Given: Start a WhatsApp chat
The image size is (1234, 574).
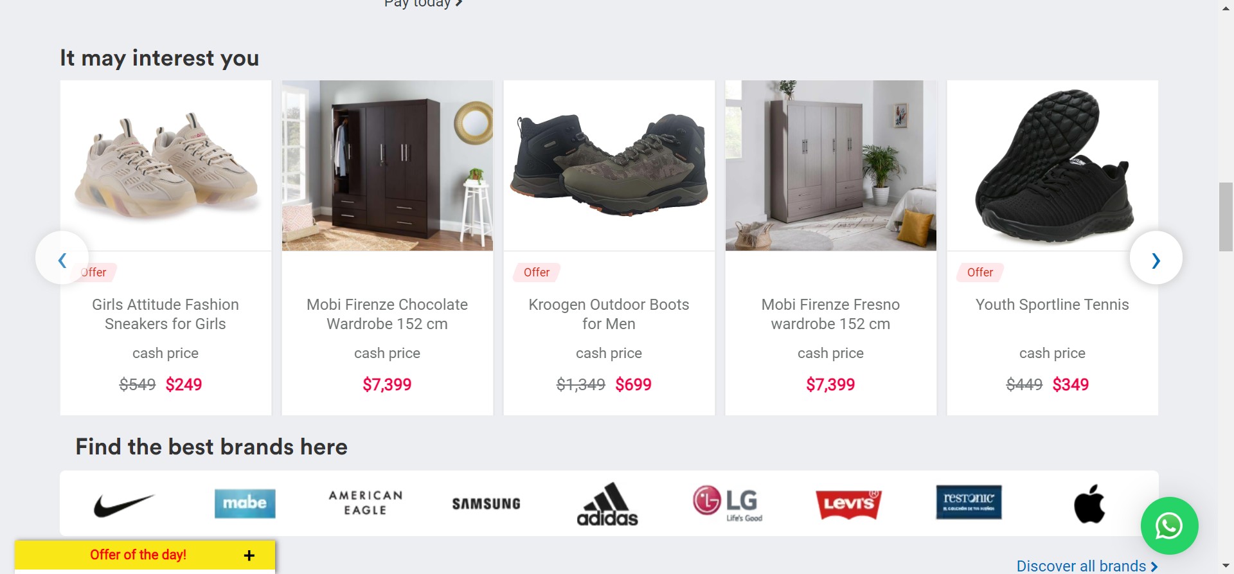Looking at the screenshot, I should coord(1169,526).
